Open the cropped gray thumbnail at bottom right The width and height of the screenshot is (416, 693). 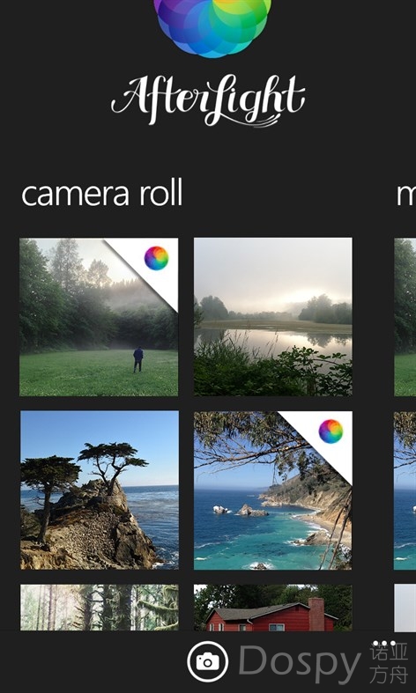(x=405, y=608)
